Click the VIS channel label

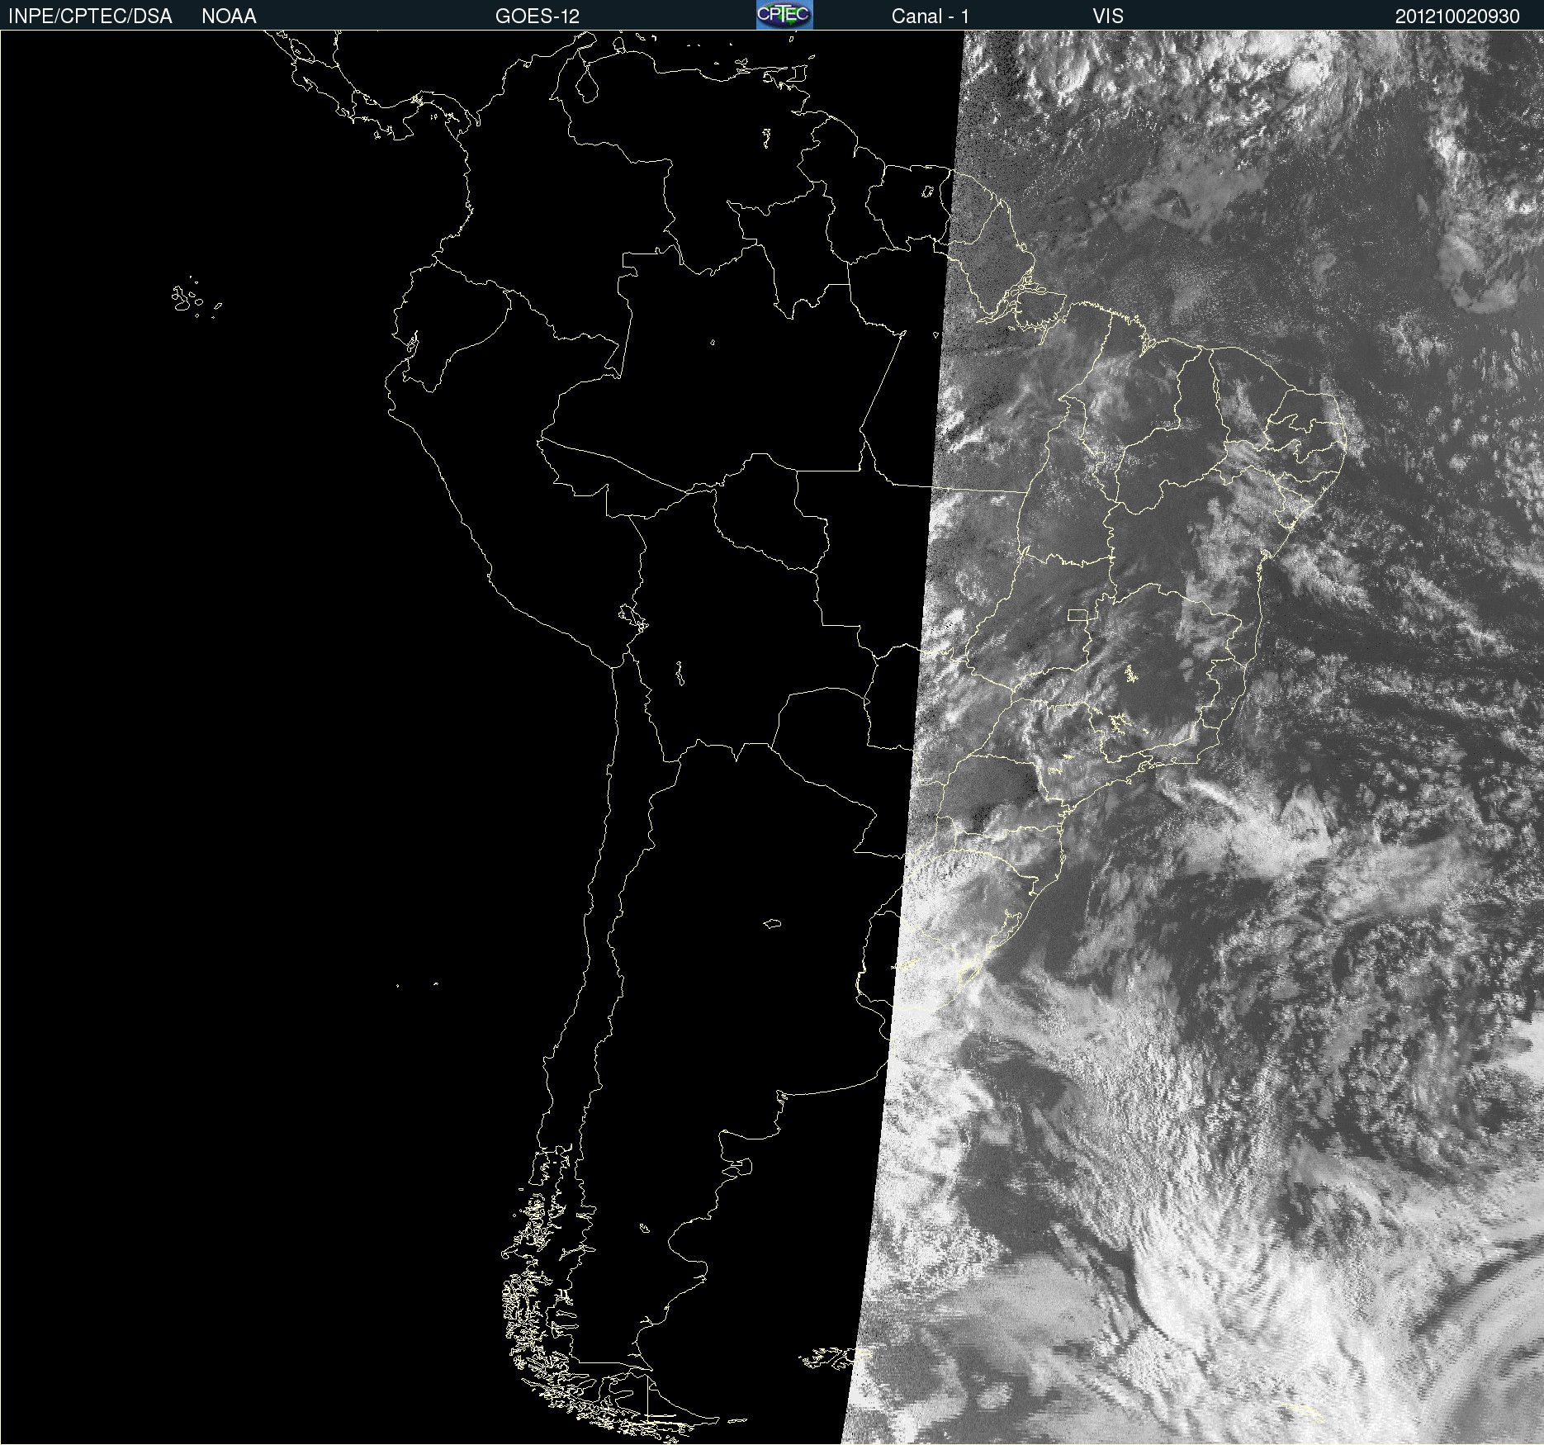1108,17
